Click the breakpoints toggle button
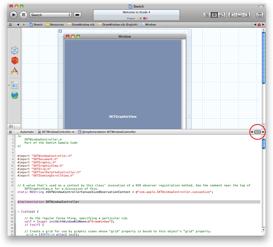273x247 pixels. [x=77, y=15]
